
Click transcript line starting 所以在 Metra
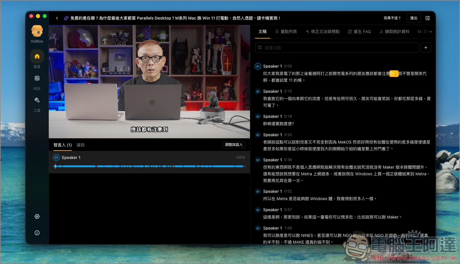pyautogui.click(x=320, y=199)
